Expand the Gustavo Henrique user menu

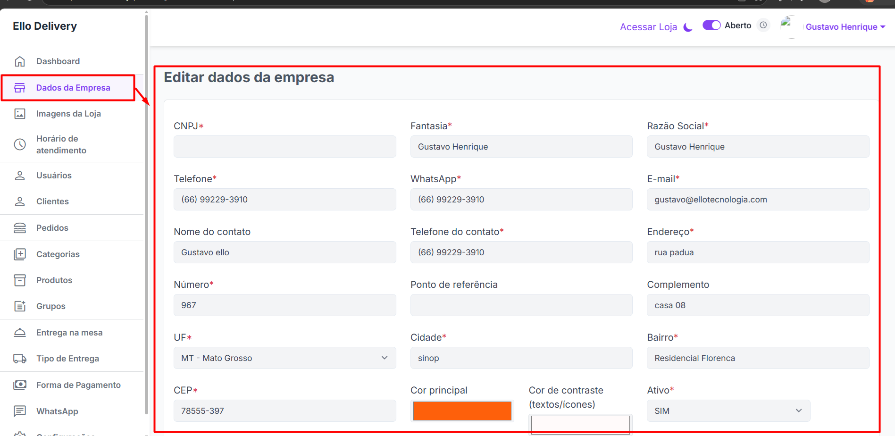845,27
